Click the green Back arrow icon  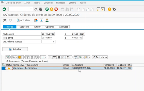(47, 9)
